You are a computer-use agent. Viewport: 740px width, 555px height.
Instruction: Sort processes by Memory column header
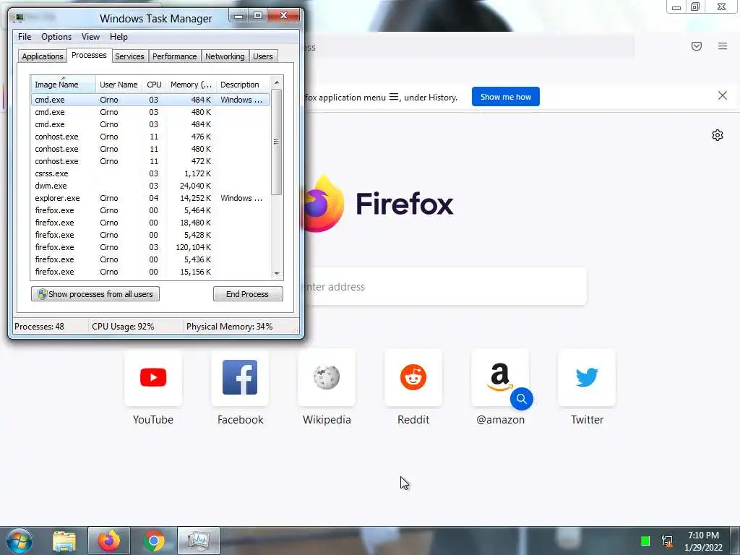coord(191,85)
